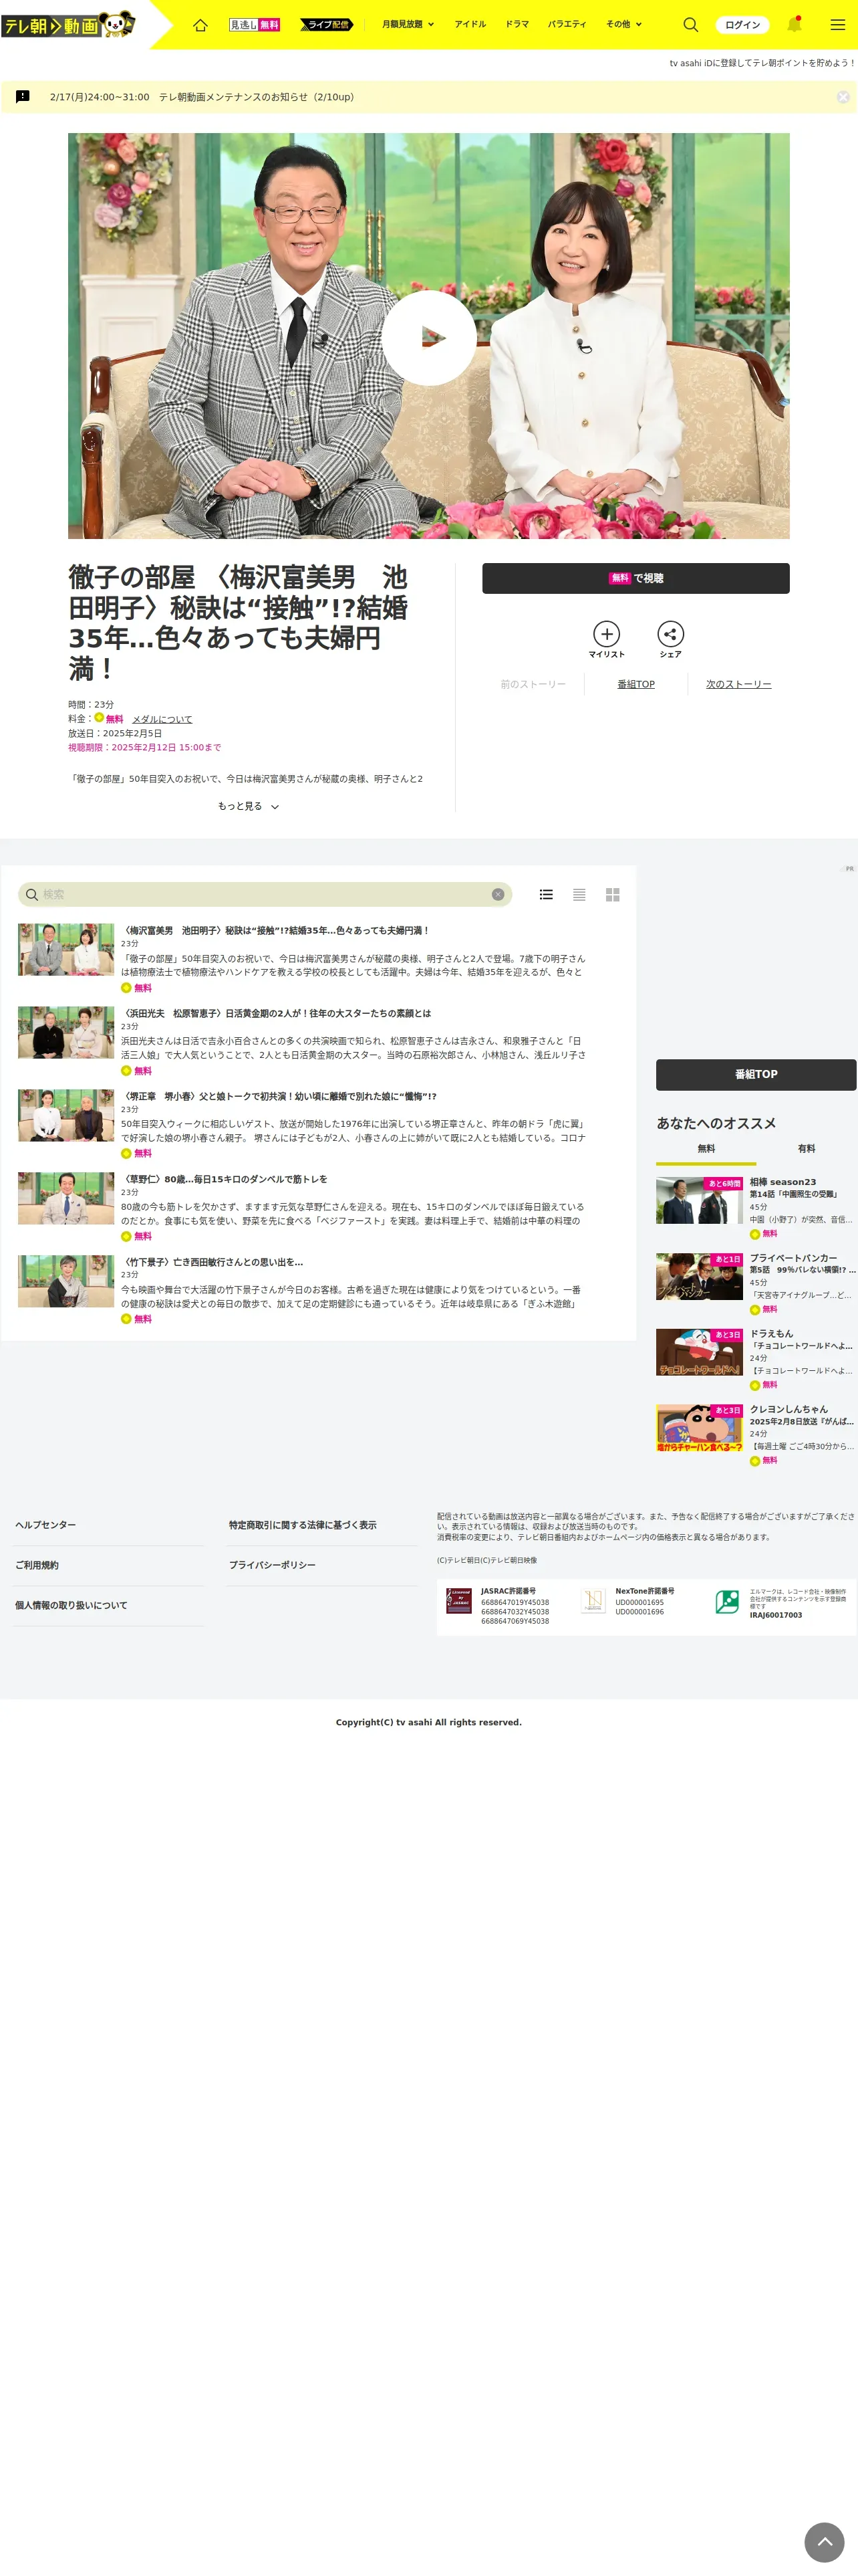Screen dimensions: 858x2576
Task: Dismiss the maintenance notice banner
Action: pyautogui.click(x=843, y=97)
